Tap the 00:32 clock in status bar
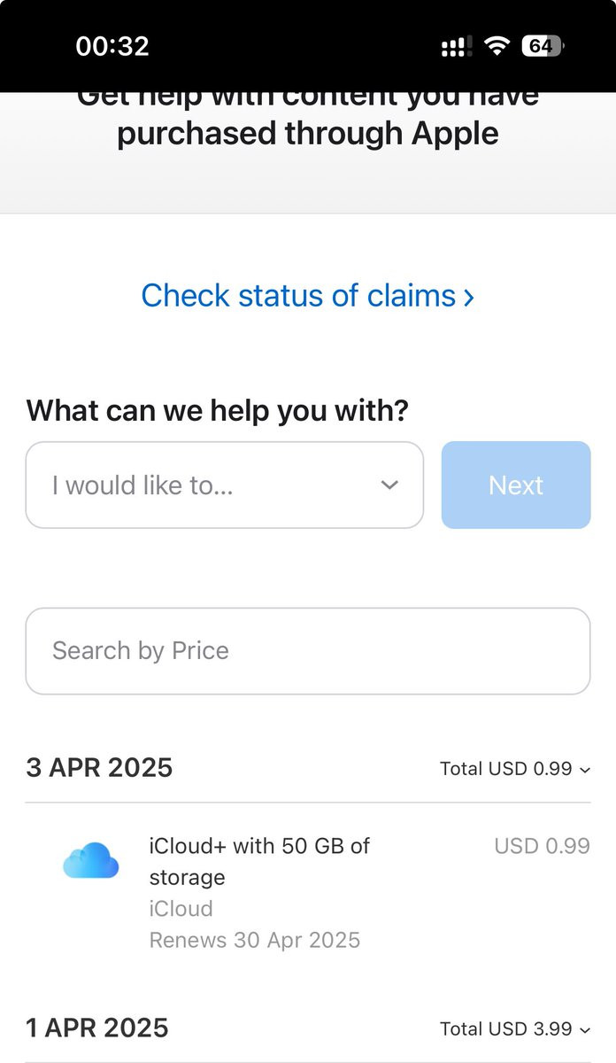616x1063 pixels. tap(112, 46)
